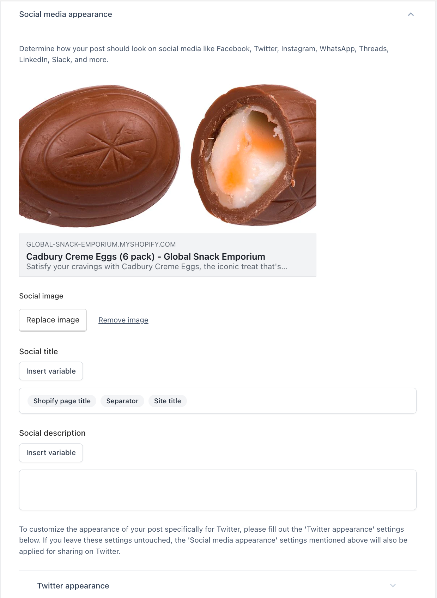Select the Shopify page title variable tag
This screenshot has height=598, width=437.
(62, 401)
